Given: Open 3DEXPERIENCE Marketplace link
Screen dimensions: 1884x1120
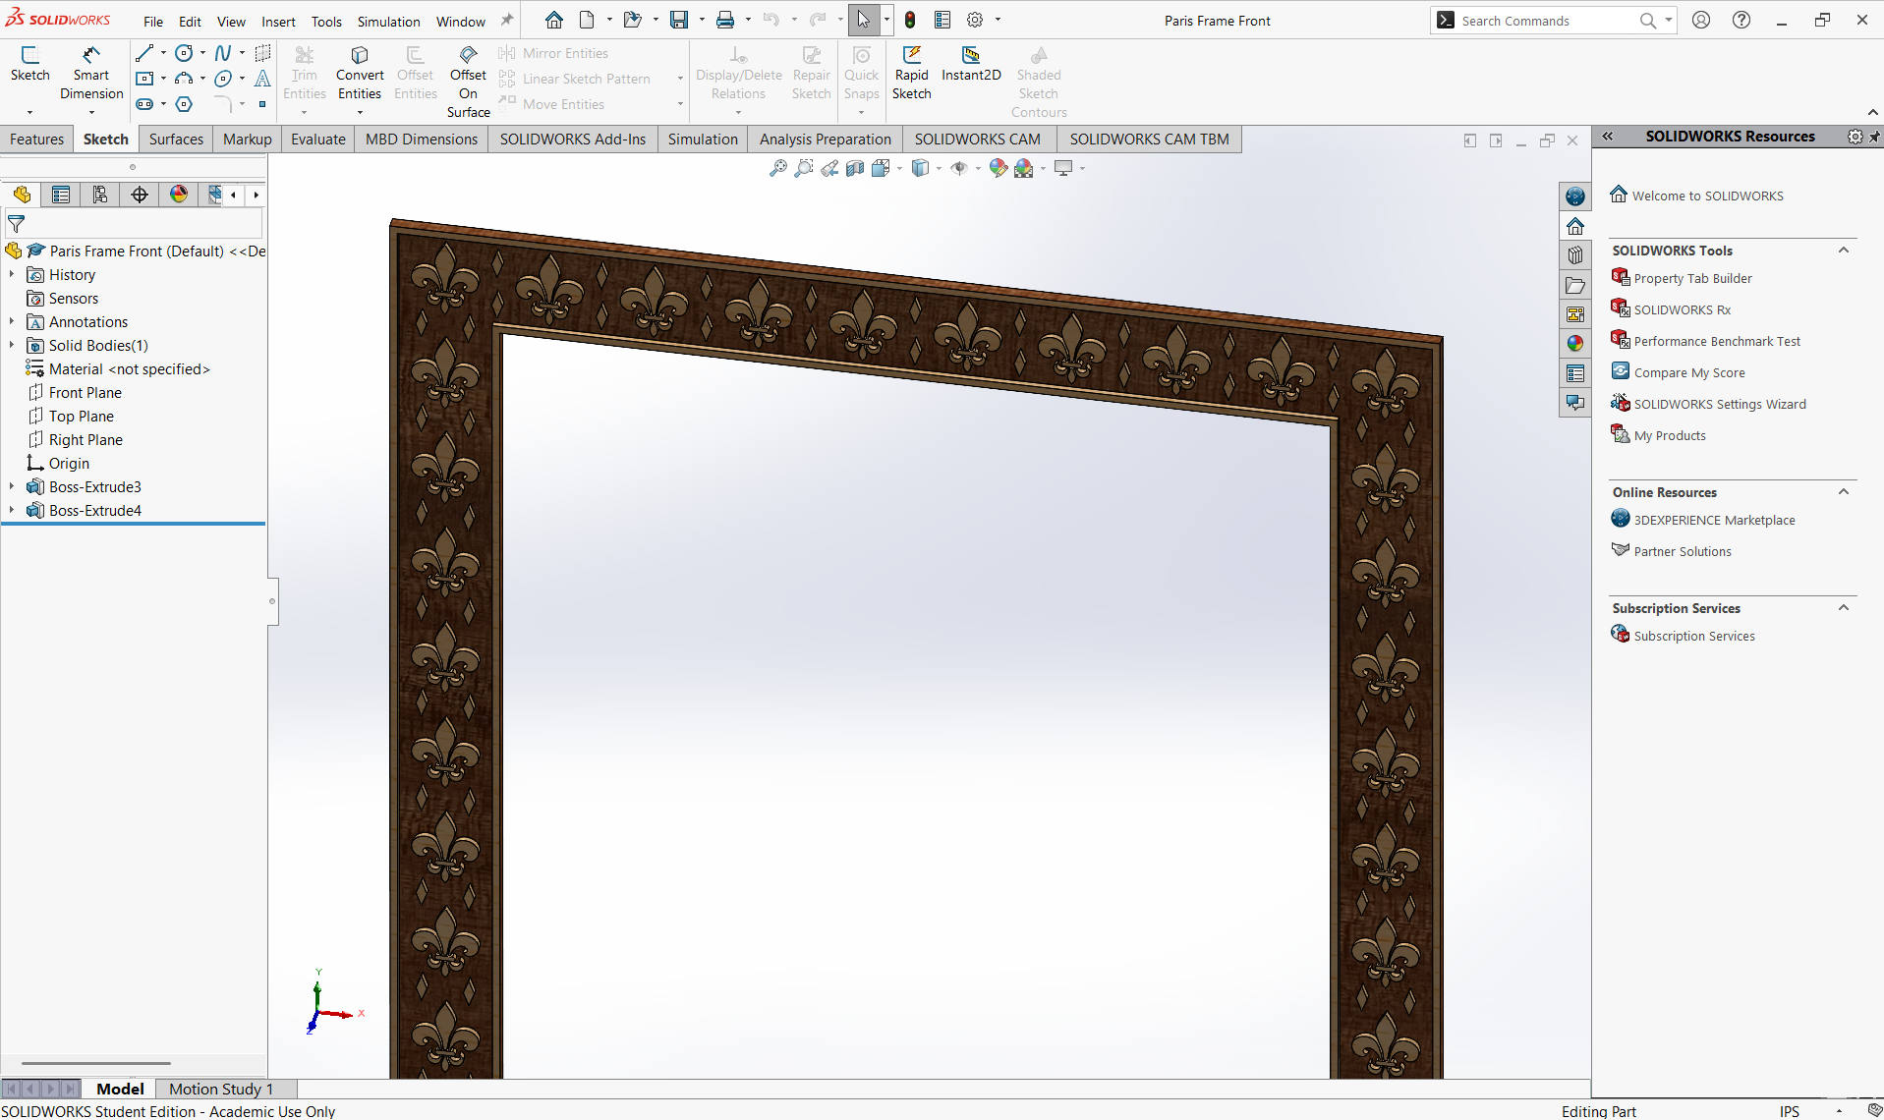Looking at the screenshot, I should (1714, 520).
